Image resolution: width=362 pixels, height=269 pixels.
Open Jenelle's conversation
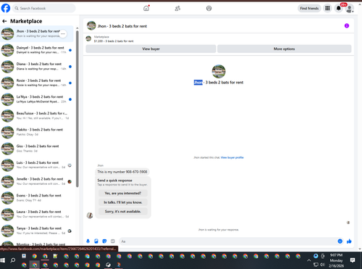point(37,181)
